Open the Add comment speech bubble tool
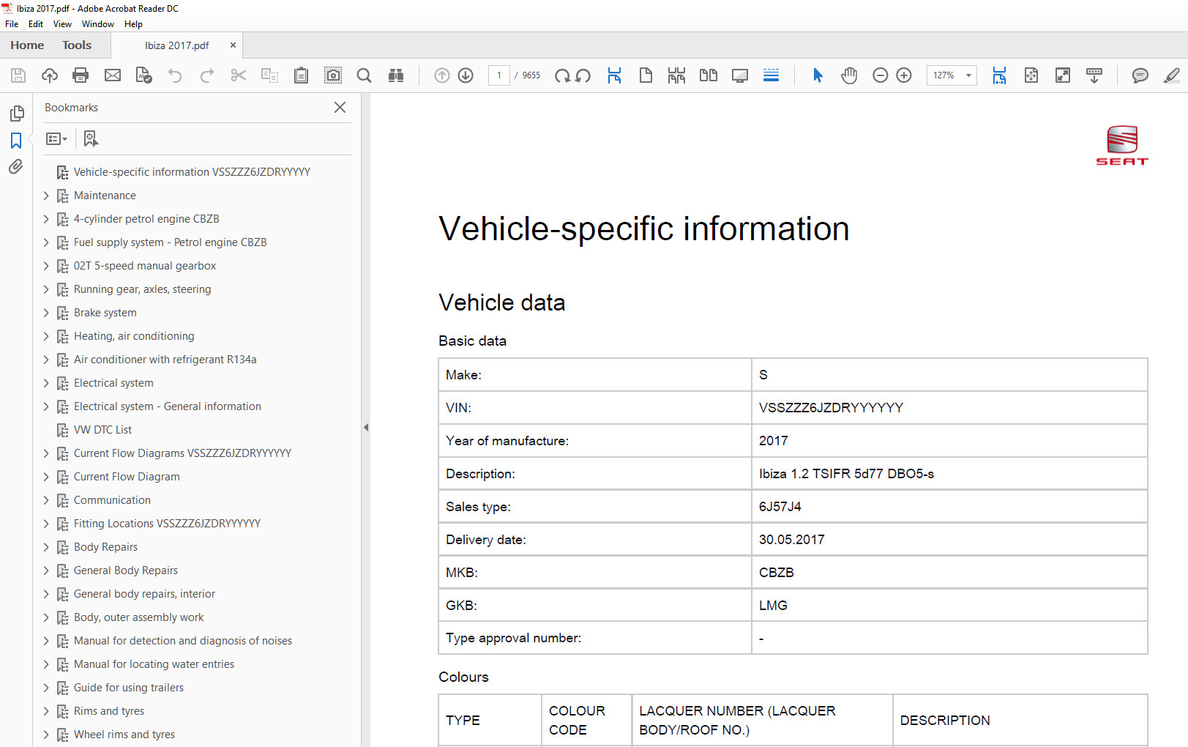Image resolution: width=1188 pixels, height=747 pixels. pos(1140,75)
